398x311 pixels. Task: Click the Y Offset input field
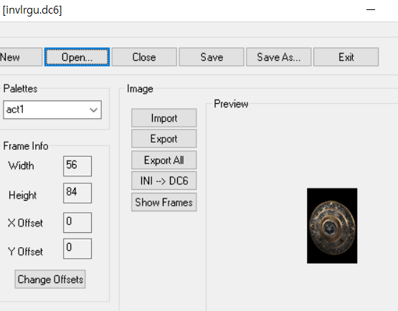77,249
